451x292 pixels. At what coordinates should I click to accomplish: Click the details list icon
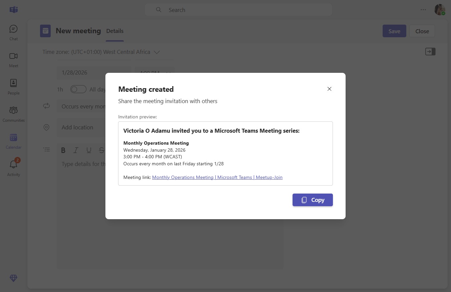47,150
